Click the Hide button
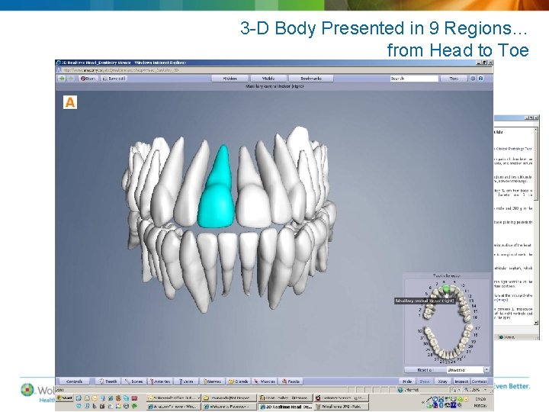The width and height of the screenshot is (549, 412). coord(407,381)
